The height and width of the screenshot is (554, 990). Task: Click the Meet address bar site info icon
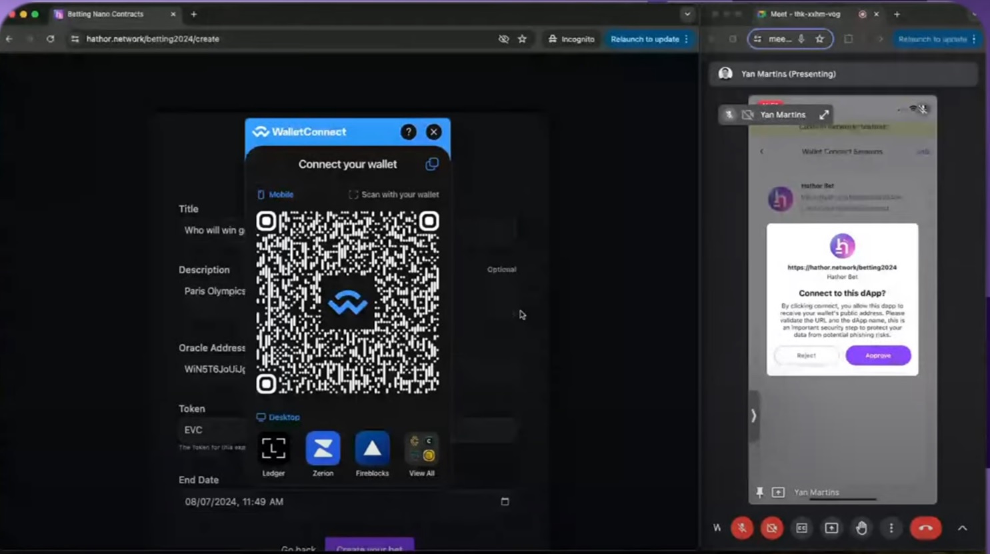click(758, 39)
